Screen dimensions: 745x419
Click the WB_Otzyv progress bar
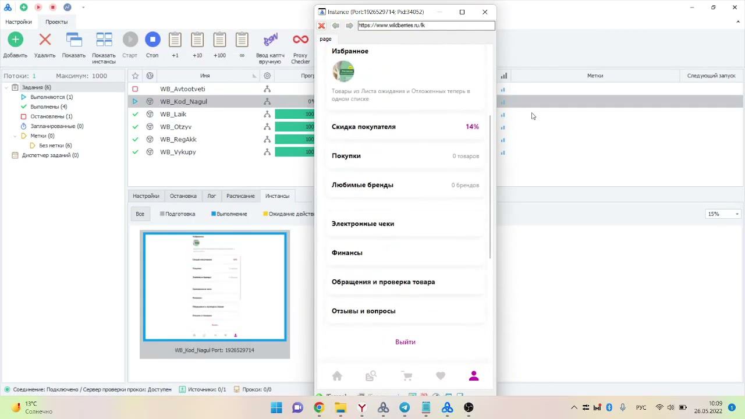click(295, 127)
